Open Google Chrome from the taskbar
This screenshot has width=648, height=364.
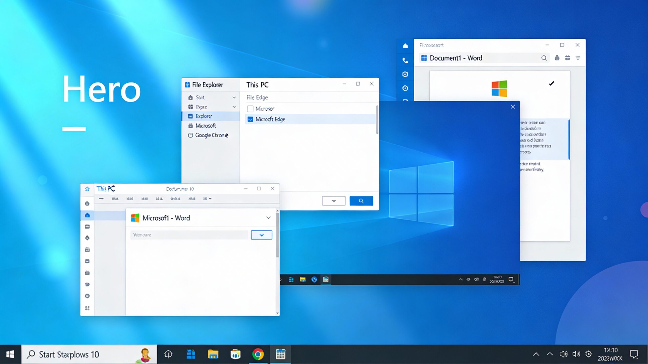[258, 354]
